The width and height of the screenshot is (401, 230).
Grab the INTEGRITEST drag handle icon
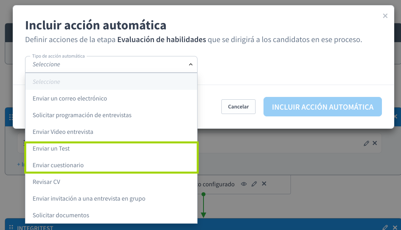coord(11,228)
